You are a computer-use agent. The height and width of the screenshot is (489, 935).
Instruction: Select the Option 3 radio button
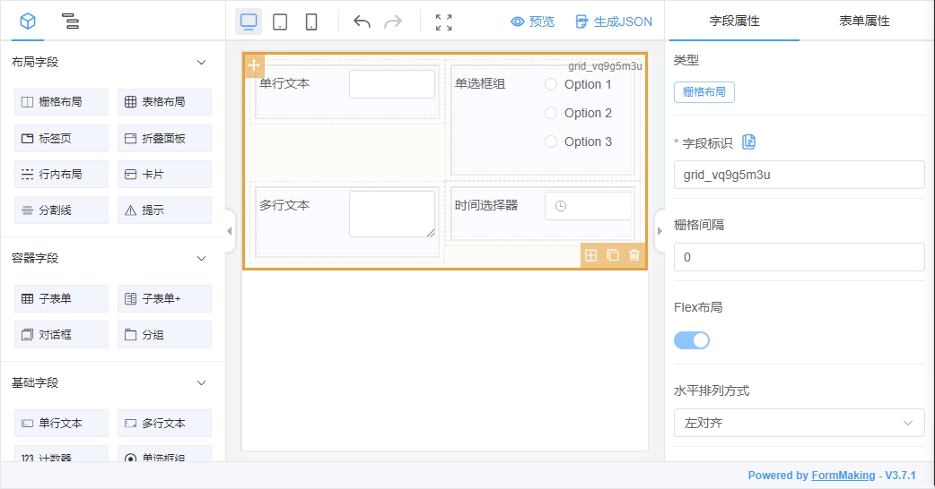click(x=551, y=142)
